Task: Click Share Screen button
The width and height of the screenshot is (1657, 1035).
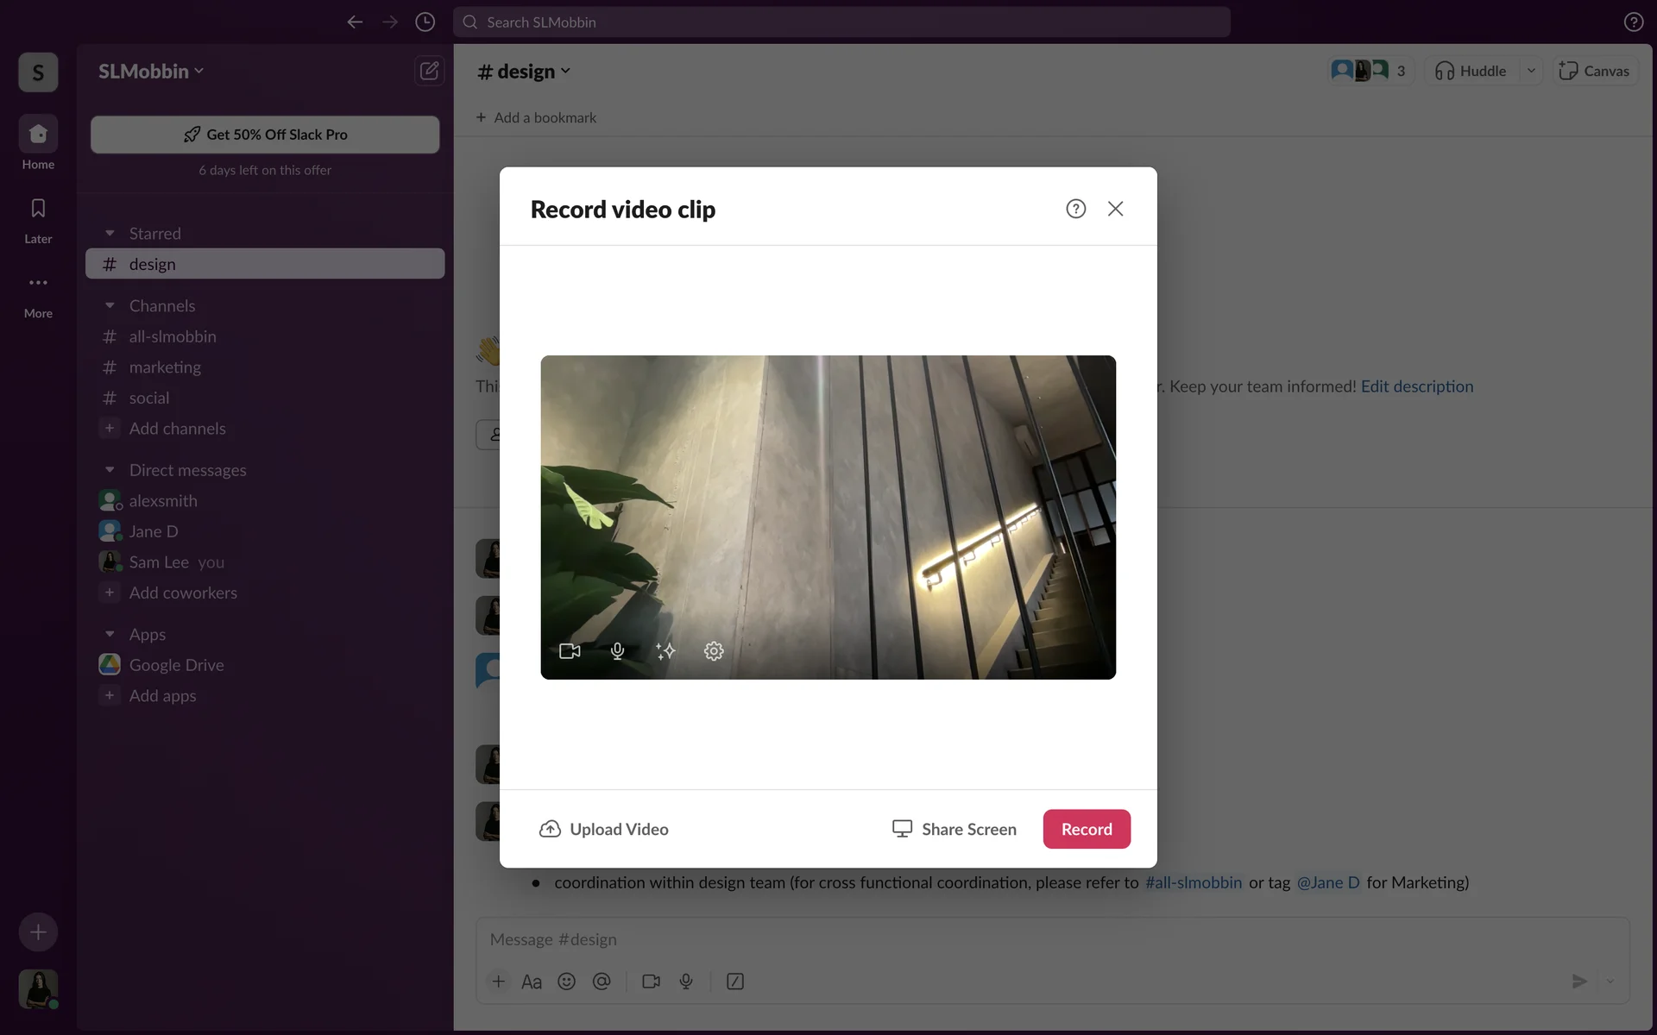Action: [954, 829]
